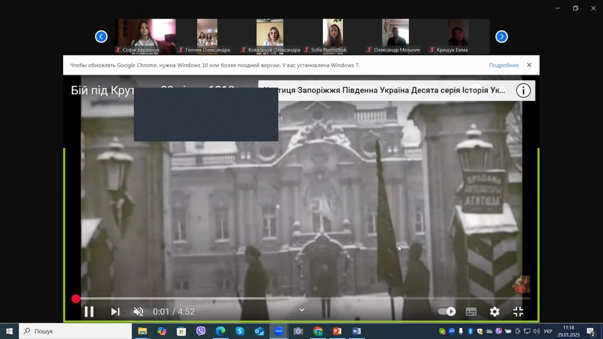Click Zoom icon in system tray
Image resolution: width=603 pixels, height=339 pixels.
(452, 331)
